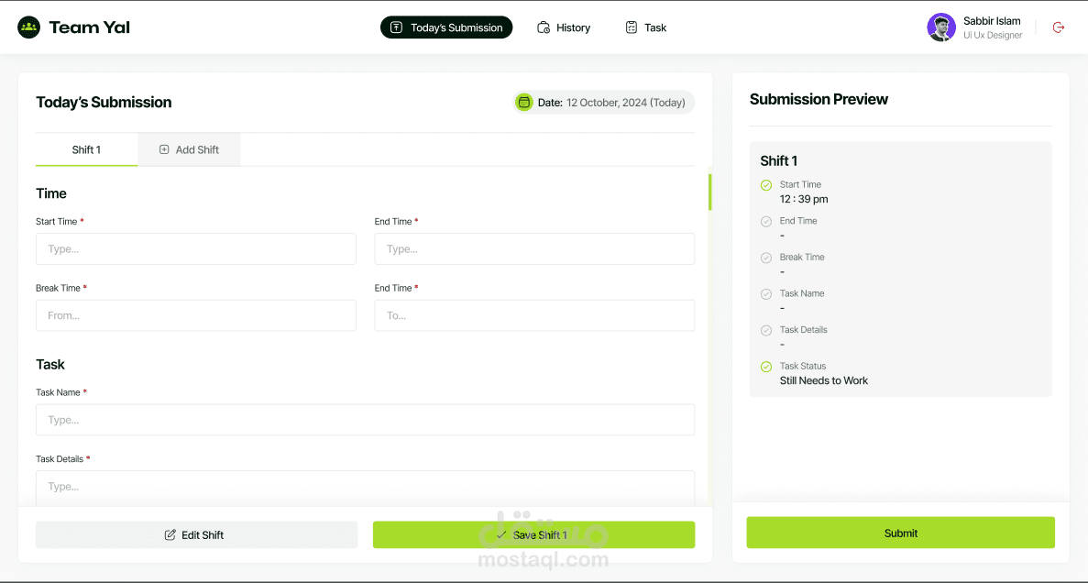Open Sabbir Islam's profile avatar
1088x583 pixels.
click(941, 27)
